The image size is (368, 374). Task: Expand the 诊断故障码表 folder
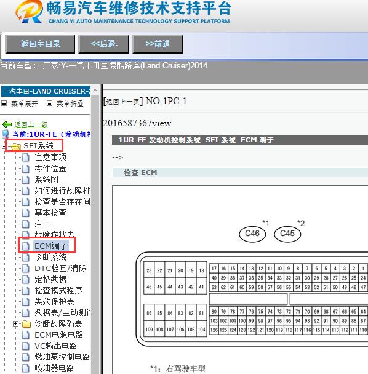coord(15,323)
